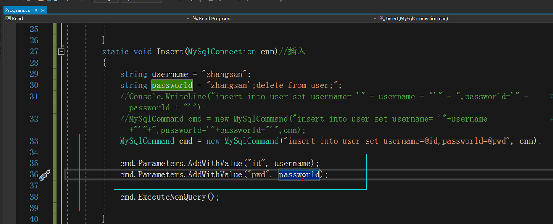The height and width of the screenshot is (224, 553).
Task: Click the "id" string on line 35
Action: click(x=256, y=164)
